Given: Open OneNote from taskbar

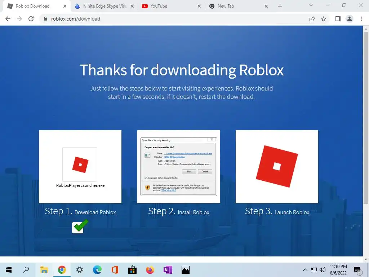Looking at the screenshot, I should pos(168,270).
